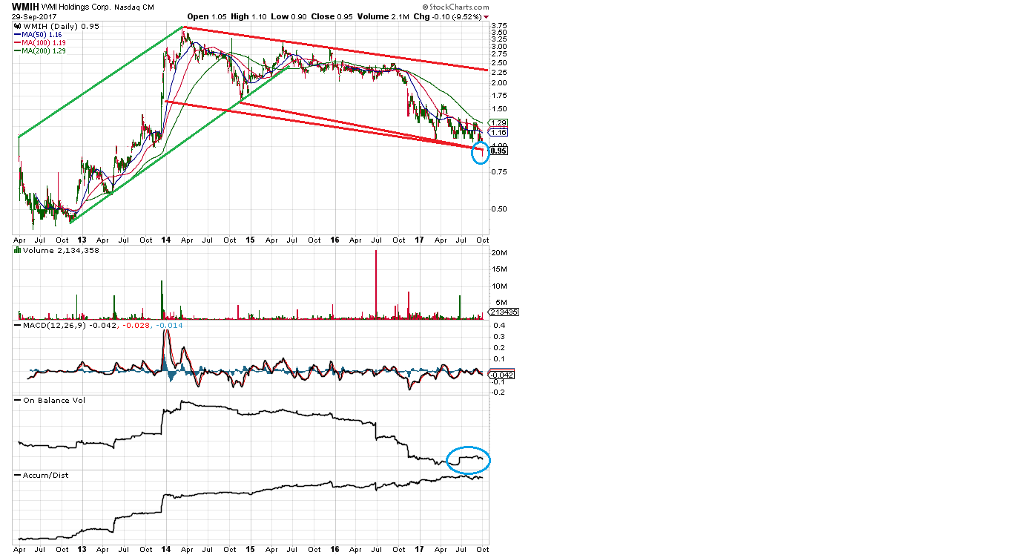This screenshot has height=555, width=1022.
Task: Click the WMI Holdings Corp. company name
Action: coord(78,7)
